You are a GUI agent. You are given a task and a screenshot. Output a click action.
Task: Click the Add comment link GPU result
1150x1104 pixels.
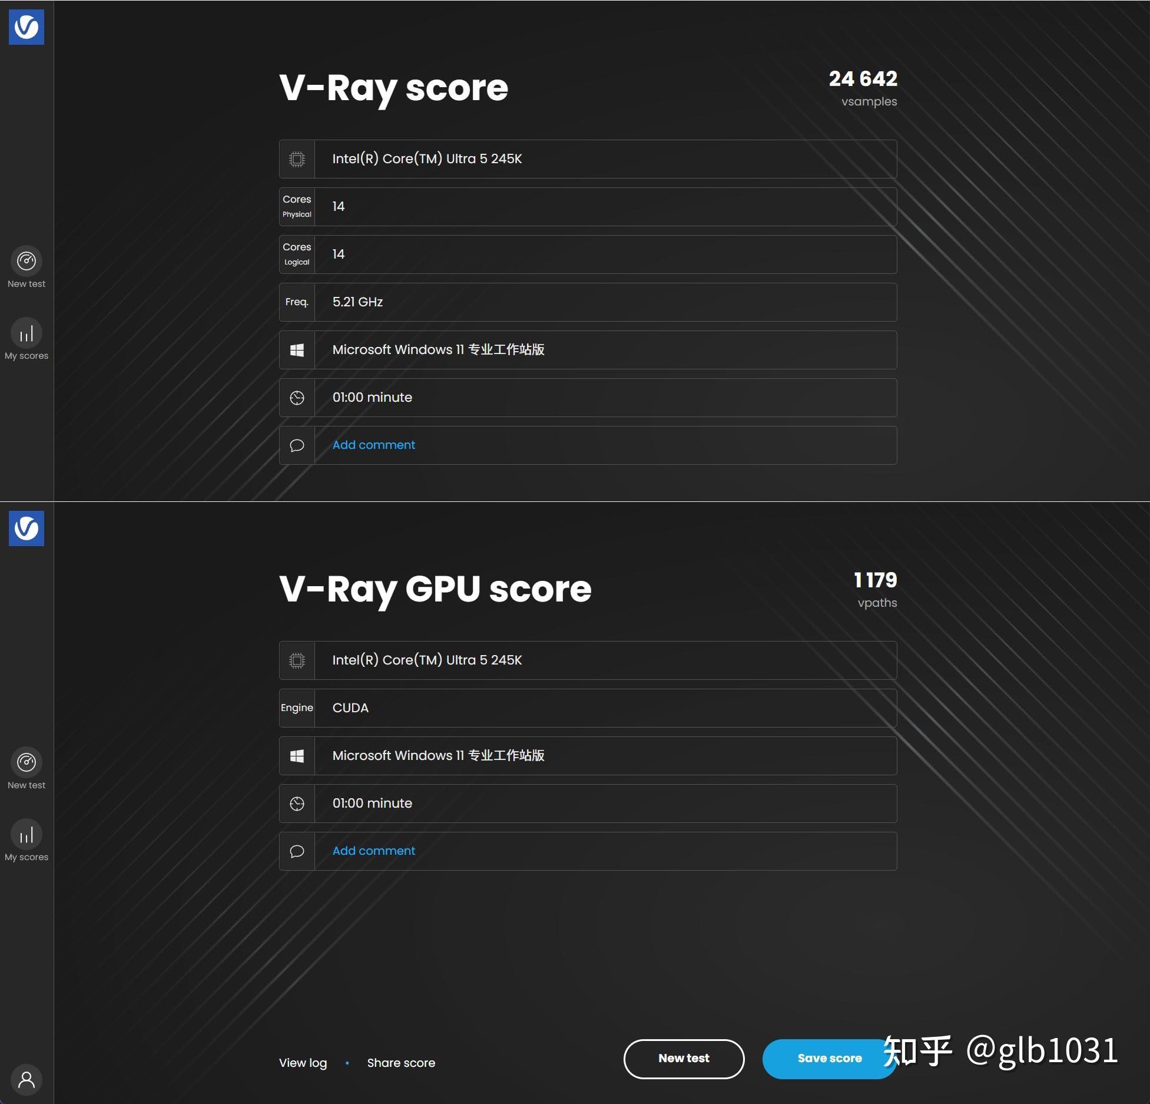tap(374, 850)
